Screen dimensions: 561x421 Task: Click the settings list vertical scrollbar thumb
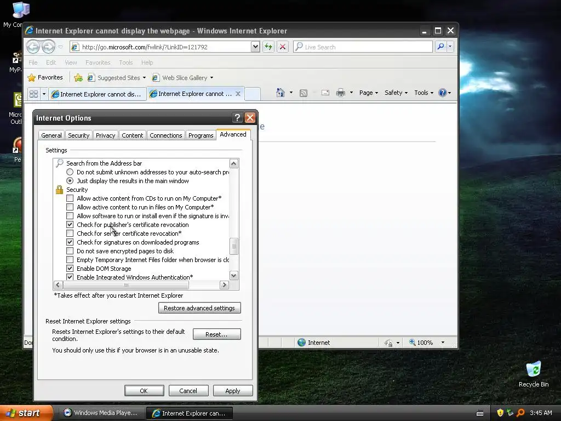(x=233, y=246)
